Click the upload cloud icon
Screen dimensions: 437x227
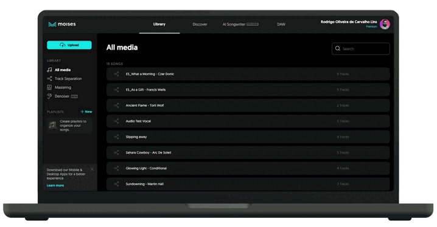pyautogui.click(x=63, y=45)
